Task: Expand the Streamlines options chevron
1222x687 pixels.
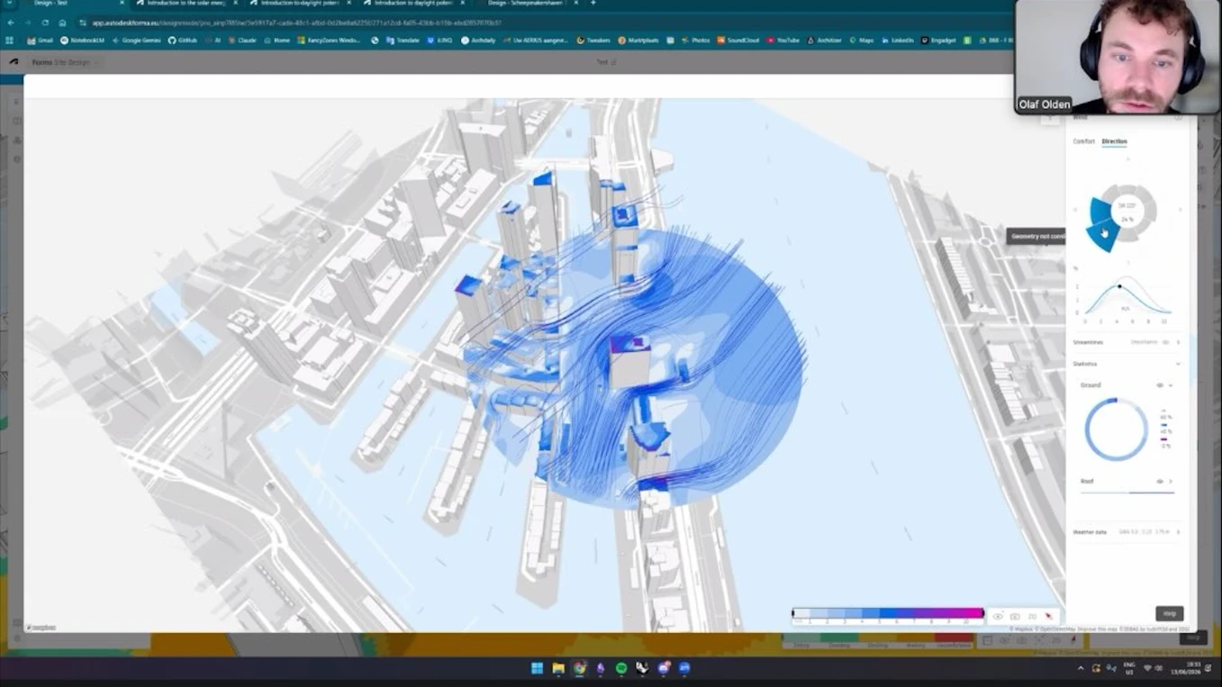Action: [x=1178, y=342]
